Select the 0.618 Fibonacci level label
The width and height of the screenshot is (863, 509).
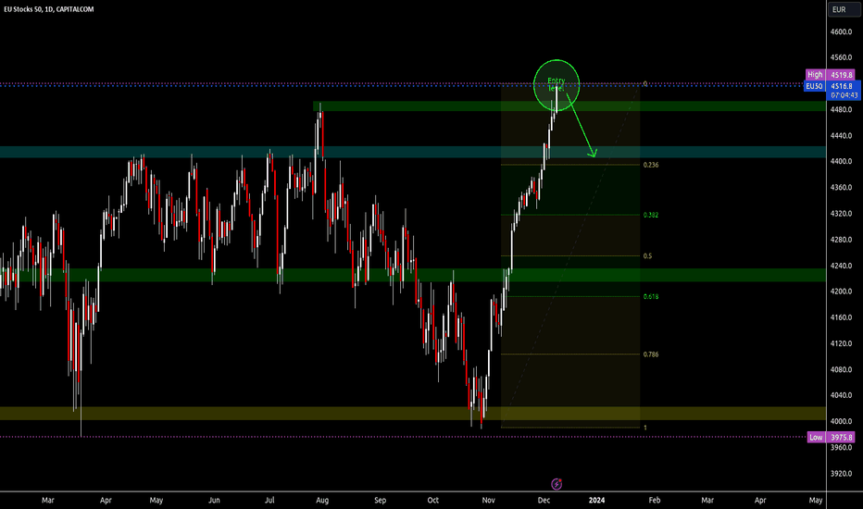click(x=651, y=296)
